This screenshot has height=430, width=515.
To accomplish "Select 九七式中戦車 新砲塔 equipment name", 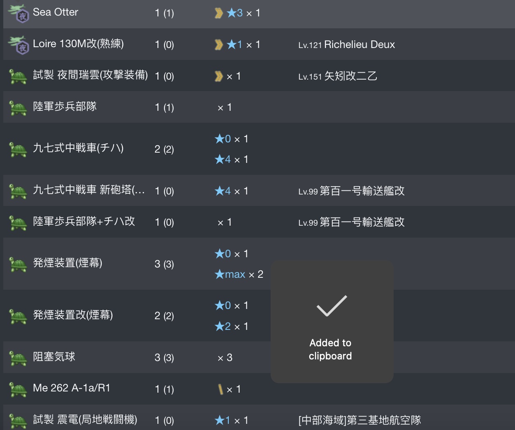I will (89, 190).
